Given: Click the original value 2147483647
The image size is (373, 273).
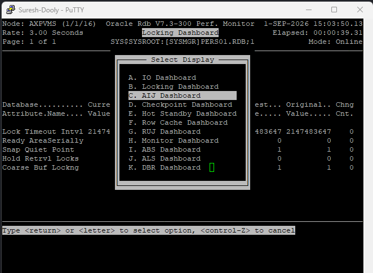Looking at the screenshot, I should click(x=308, y=131).
